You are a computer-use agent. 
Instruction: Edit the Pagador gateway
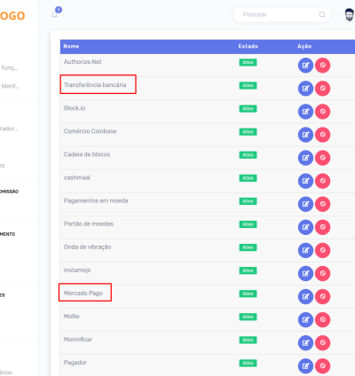click(x=305, y=366)
